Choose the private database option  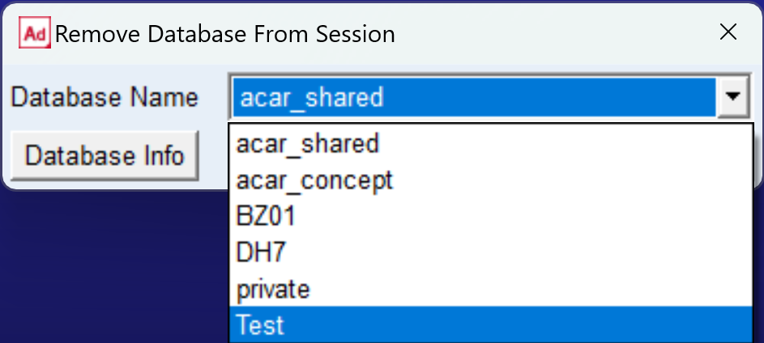click(273, 289)
